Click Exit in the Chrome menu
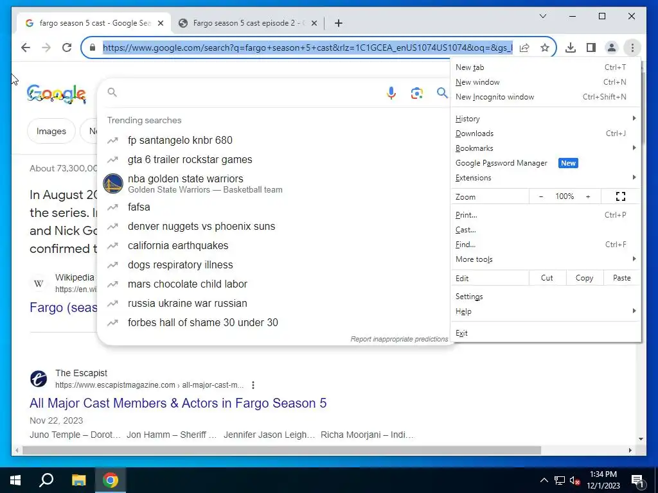This screenshot has width=658, height=493. [546, 333]
